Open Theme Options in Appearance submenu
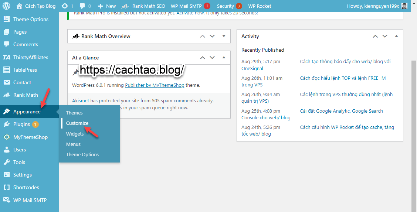417x212 pixels. [x=82, y=155]
